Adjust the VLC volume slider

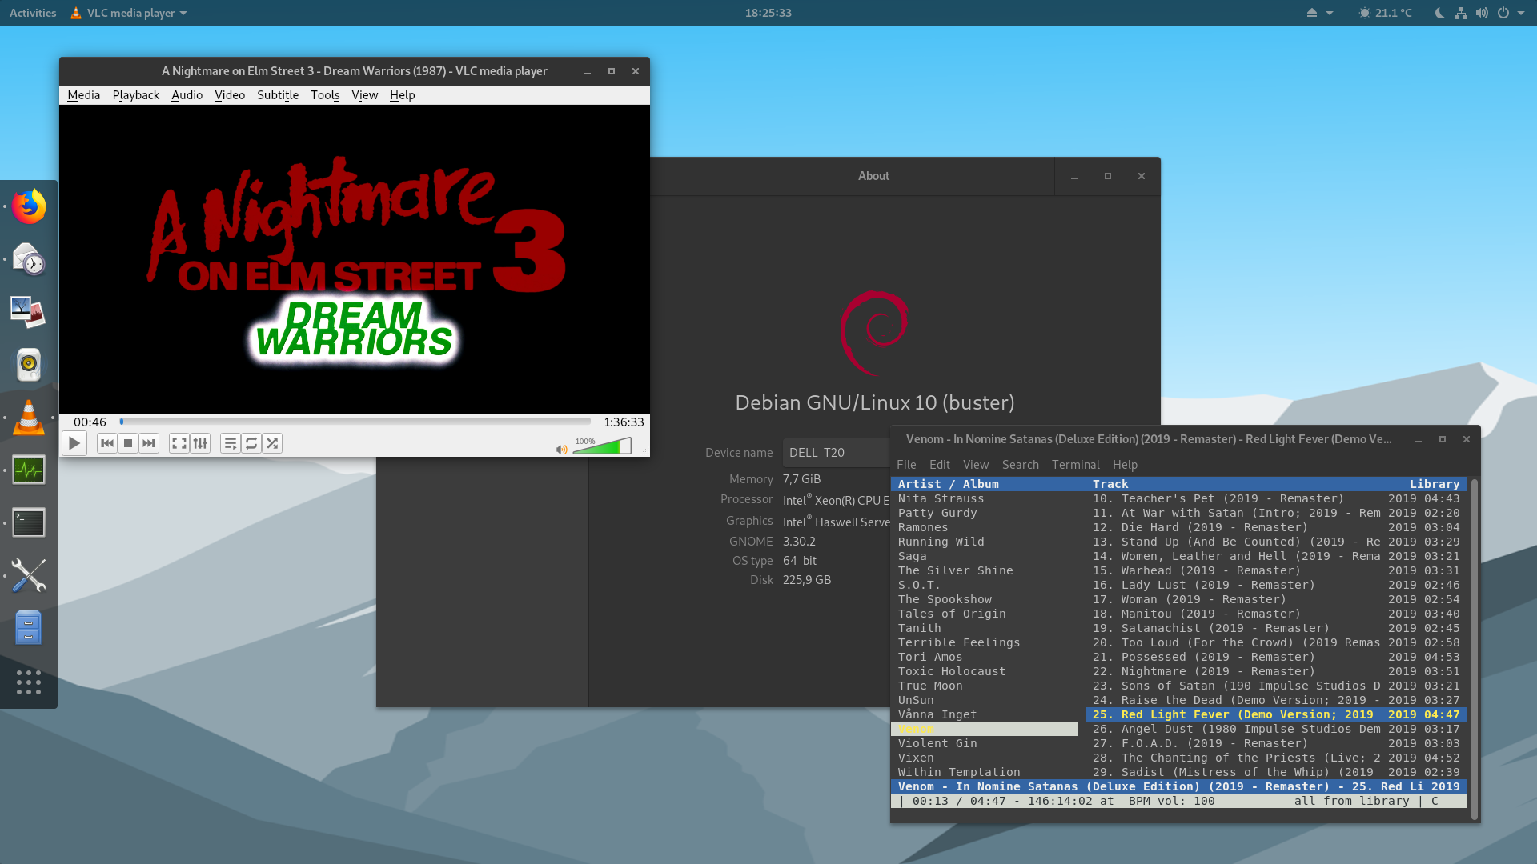[x=602, y=447]
